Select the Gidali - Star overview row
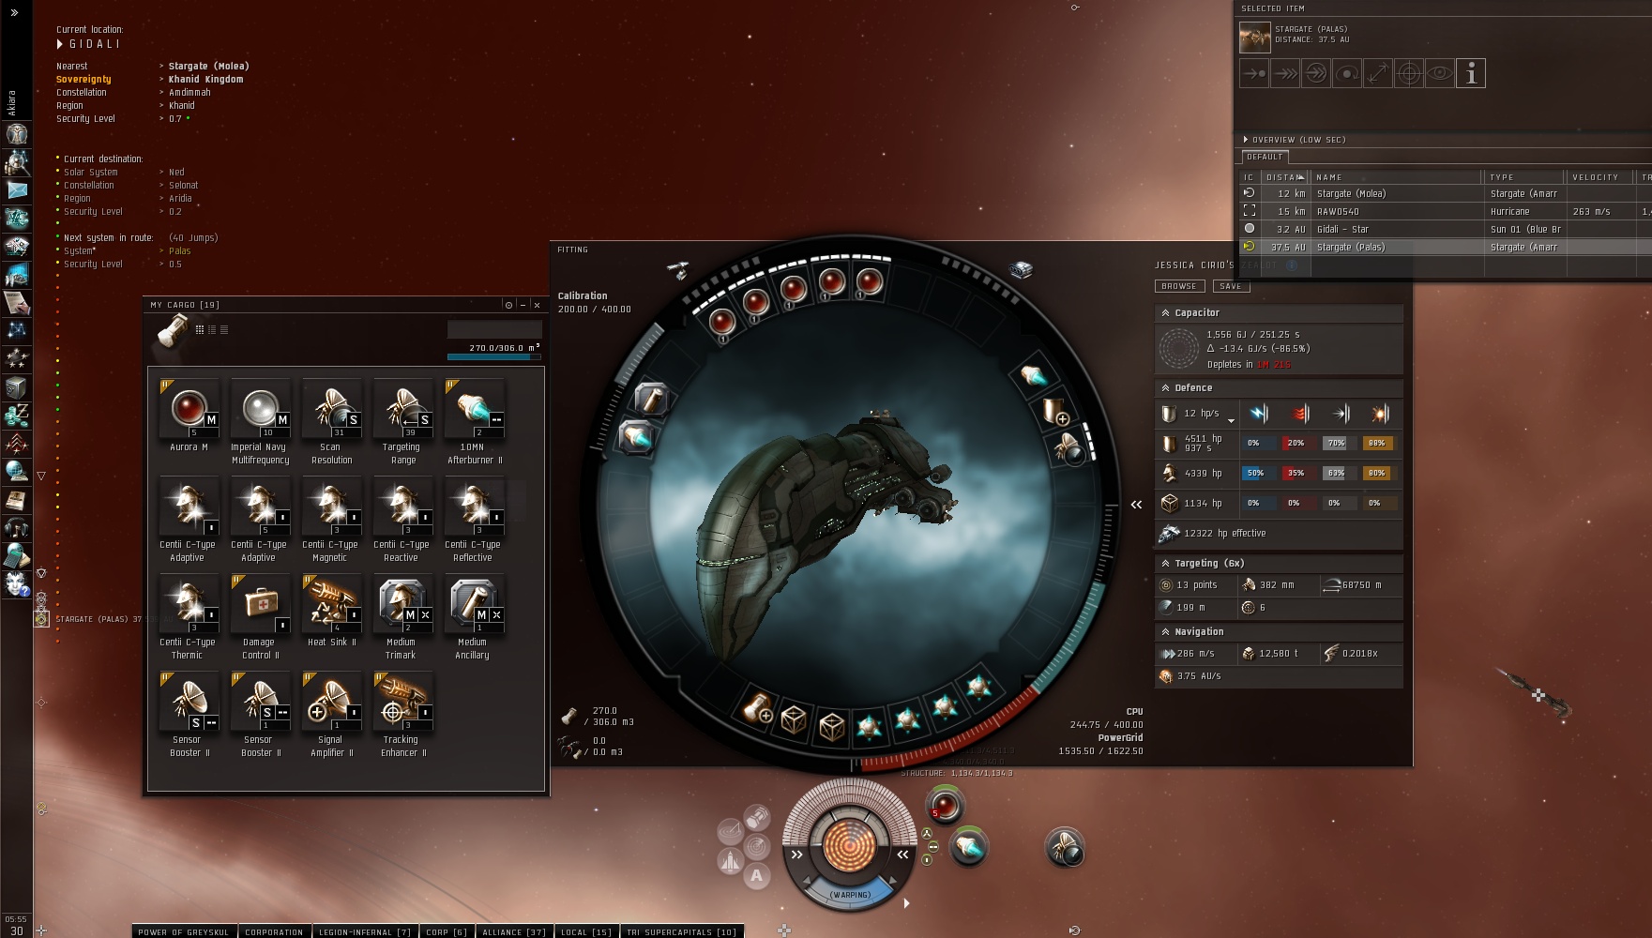1652x938 pixels. coord(1446,230)
